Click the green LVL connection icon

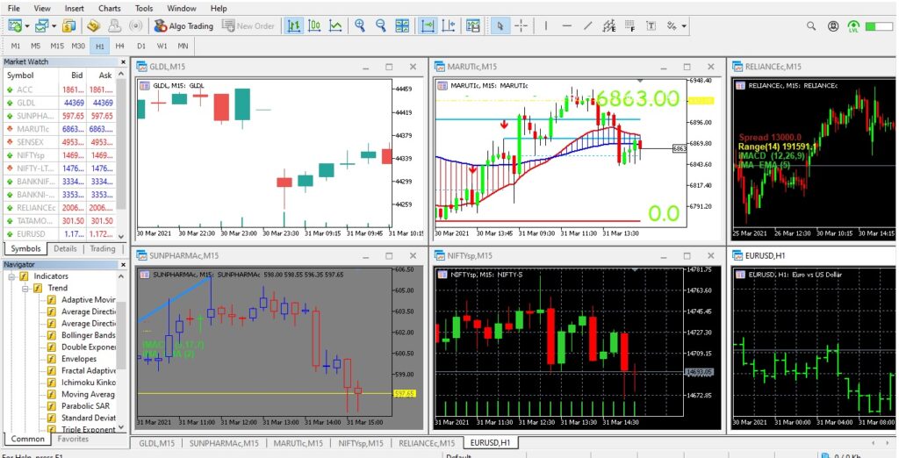[853, 26]
